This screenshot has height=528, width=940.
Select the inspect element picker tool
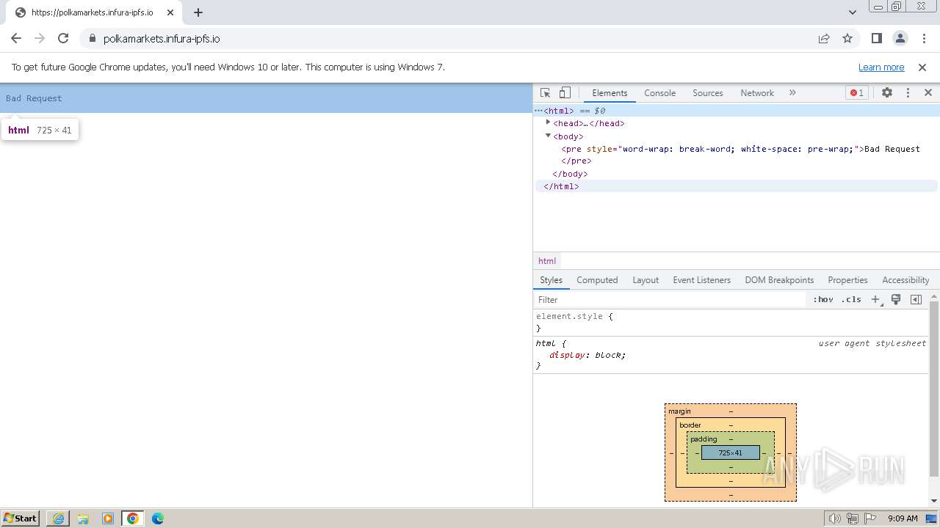(x=545, y=93)
